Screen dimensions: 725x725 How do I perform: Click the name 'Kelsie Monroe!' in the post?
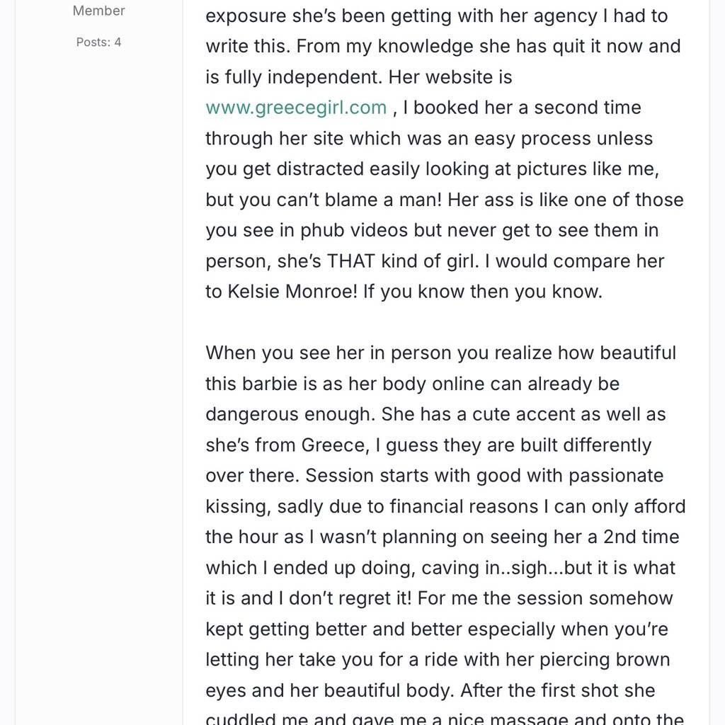click(x=292, y=292)
